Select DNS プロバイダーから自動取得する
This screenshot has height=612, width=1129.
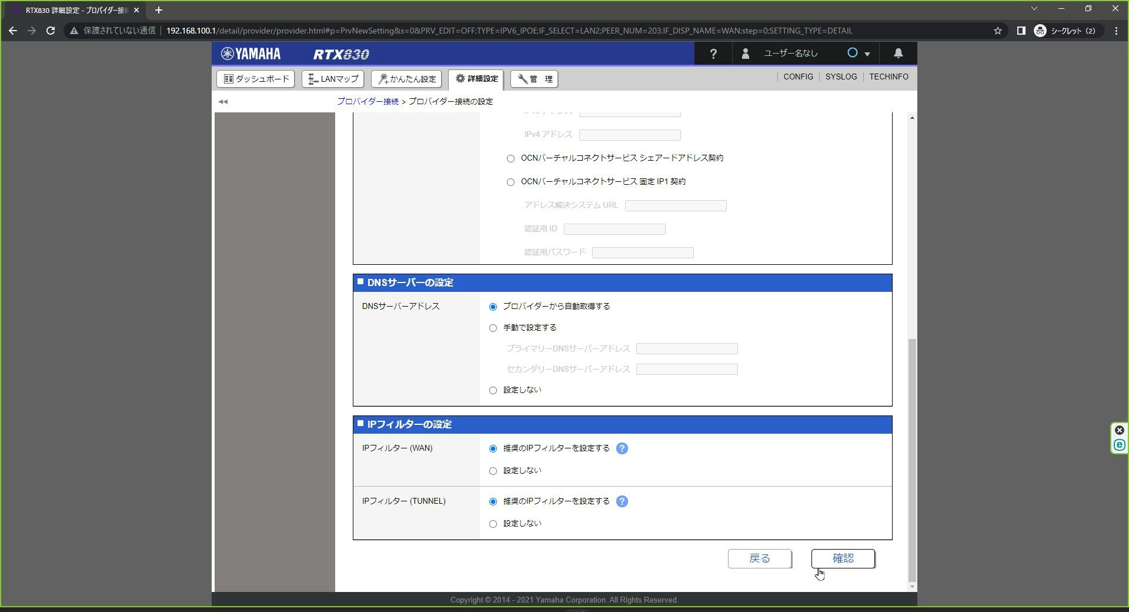coord(493,307)
